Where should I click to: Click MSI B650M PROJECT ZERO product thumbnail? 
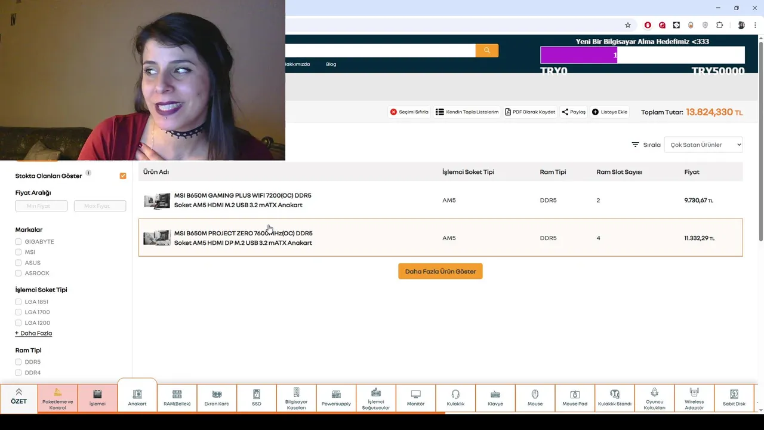tap(157, 238)
